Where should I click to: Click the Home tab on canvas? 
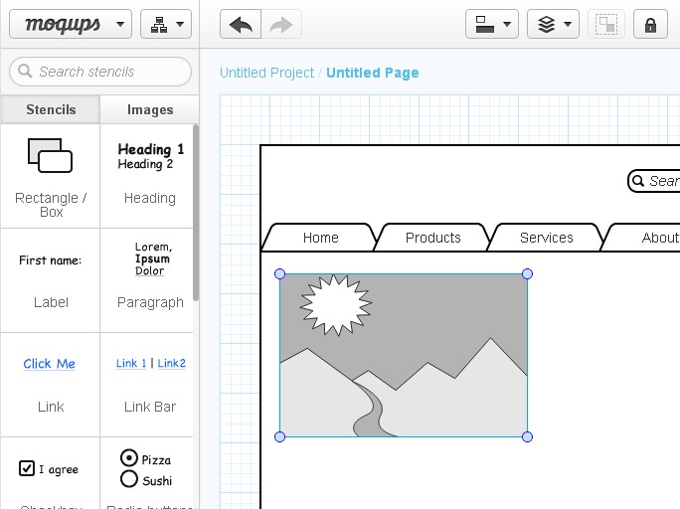320,238
